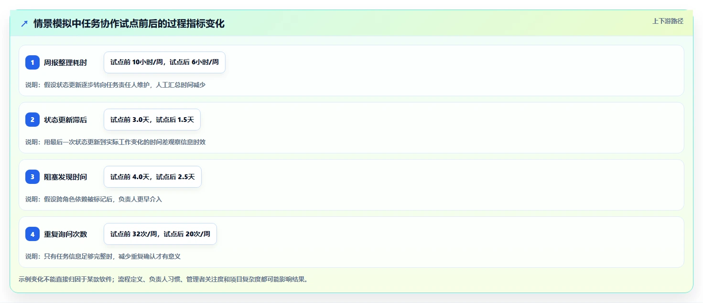Click the number 4 badge for 重复询问次数
Screen dimensions: 703x303
[32, 234]
